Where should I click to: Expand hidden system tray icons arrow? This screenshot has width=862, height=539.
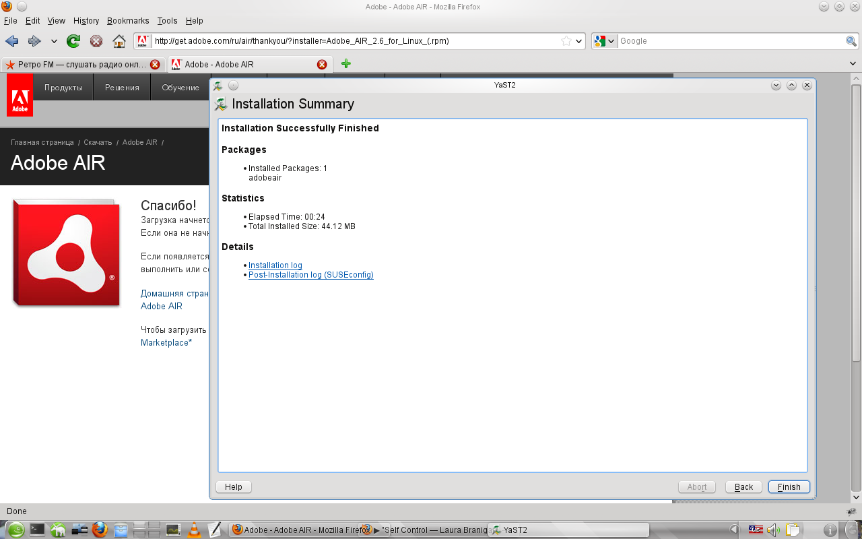[734, 530]
